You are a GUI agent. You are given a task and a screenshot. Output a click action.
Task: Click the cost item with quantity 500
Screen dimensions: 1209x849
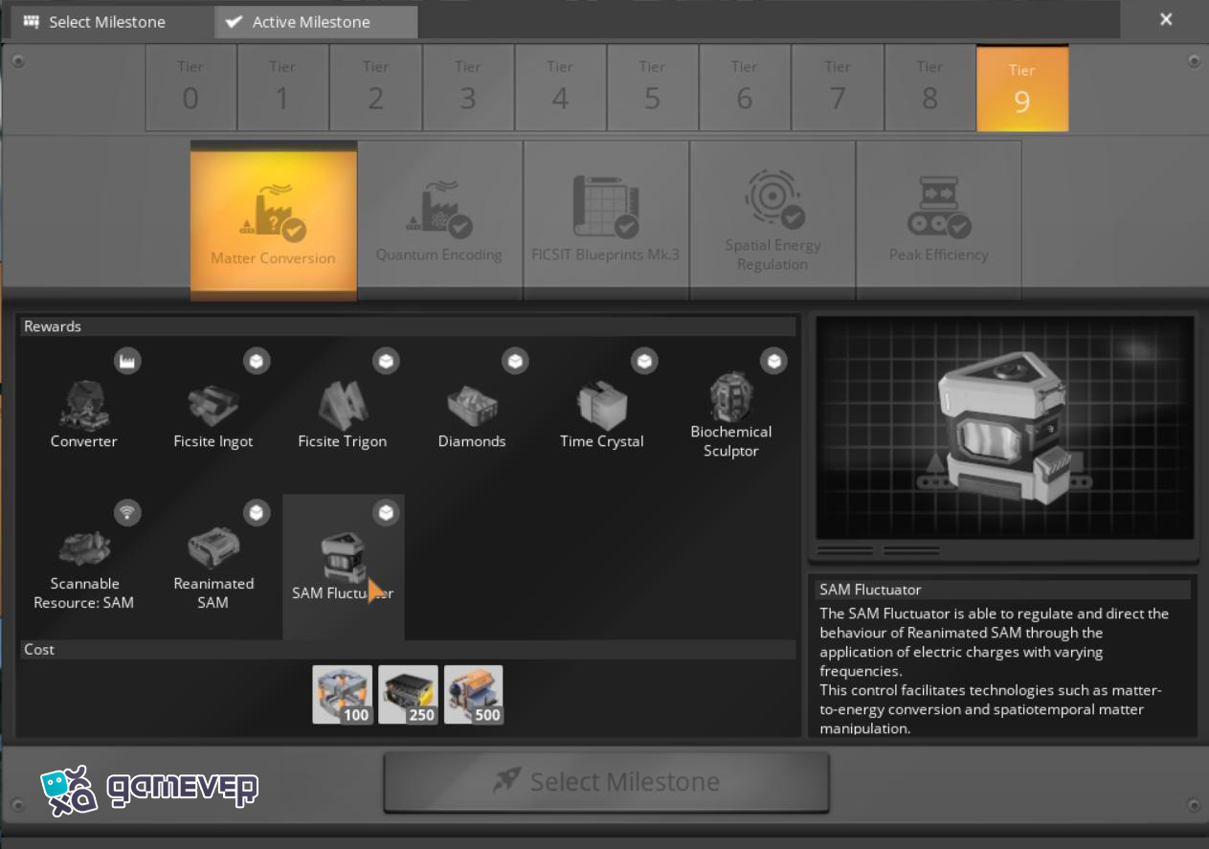[474, 695]
